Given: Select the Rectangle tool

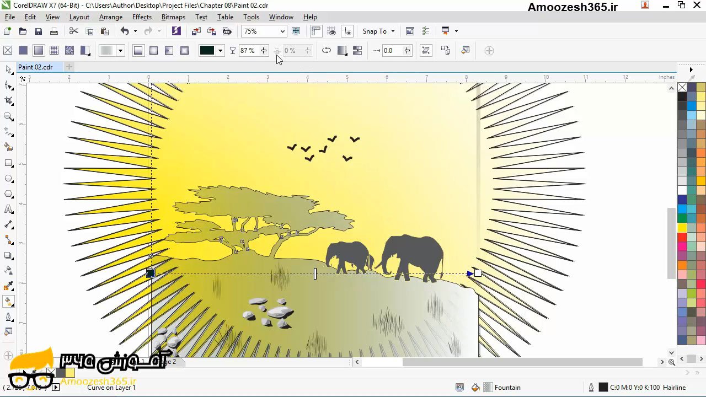Looking at the screenshot, I should point(9,163).
